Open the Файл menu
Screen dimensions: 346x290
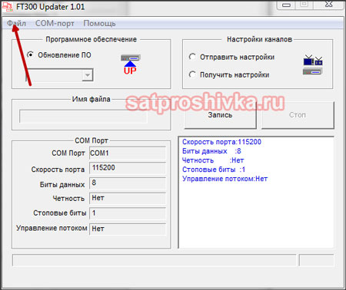pos(16,23)
